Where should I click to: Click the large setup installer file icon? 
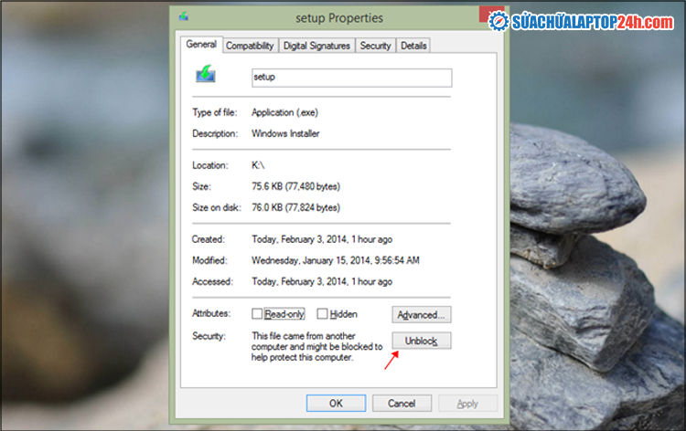207,75
